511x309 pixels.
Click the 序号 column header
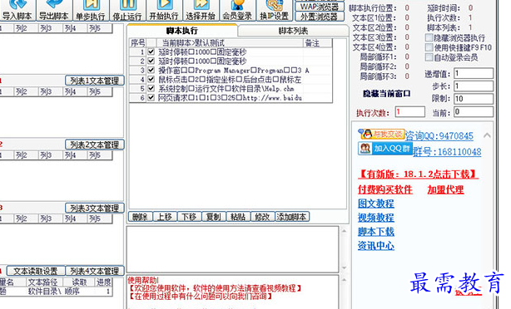(138, 42)
